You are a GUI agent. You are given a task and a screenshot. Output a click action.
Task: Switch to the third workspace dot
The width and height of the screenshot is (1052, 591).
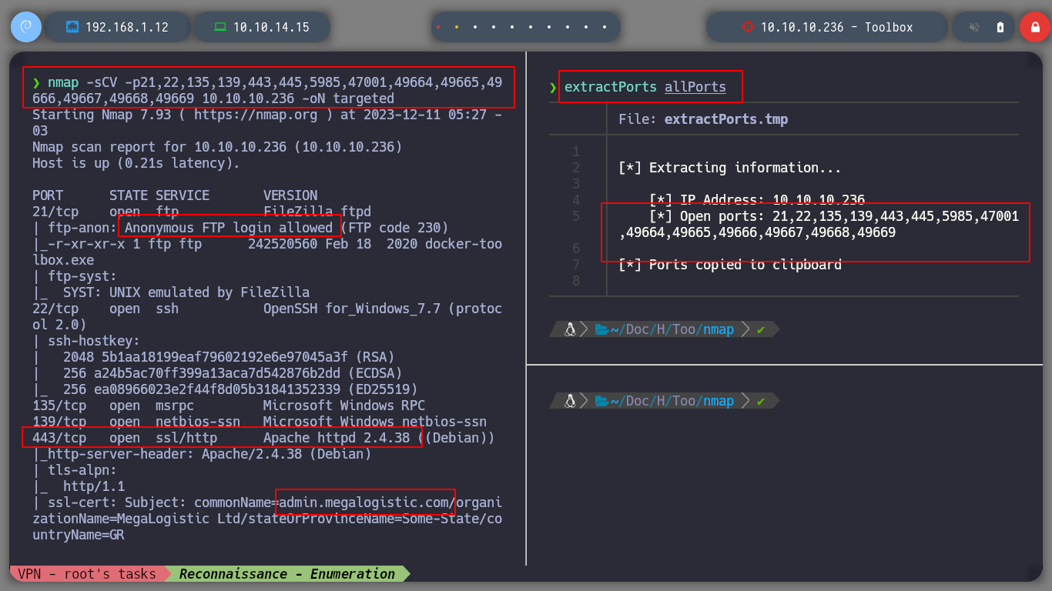pos(475,27)
